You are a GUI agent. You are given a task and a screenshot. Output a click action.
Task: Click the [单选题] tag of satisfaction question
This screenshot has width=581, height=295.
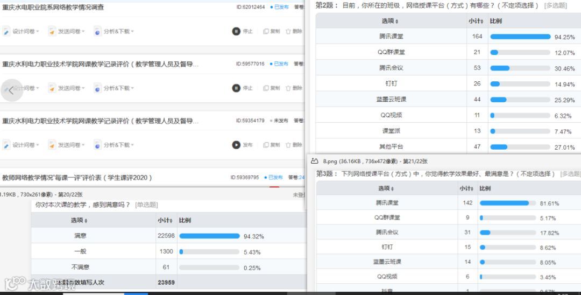pos(147,205)
